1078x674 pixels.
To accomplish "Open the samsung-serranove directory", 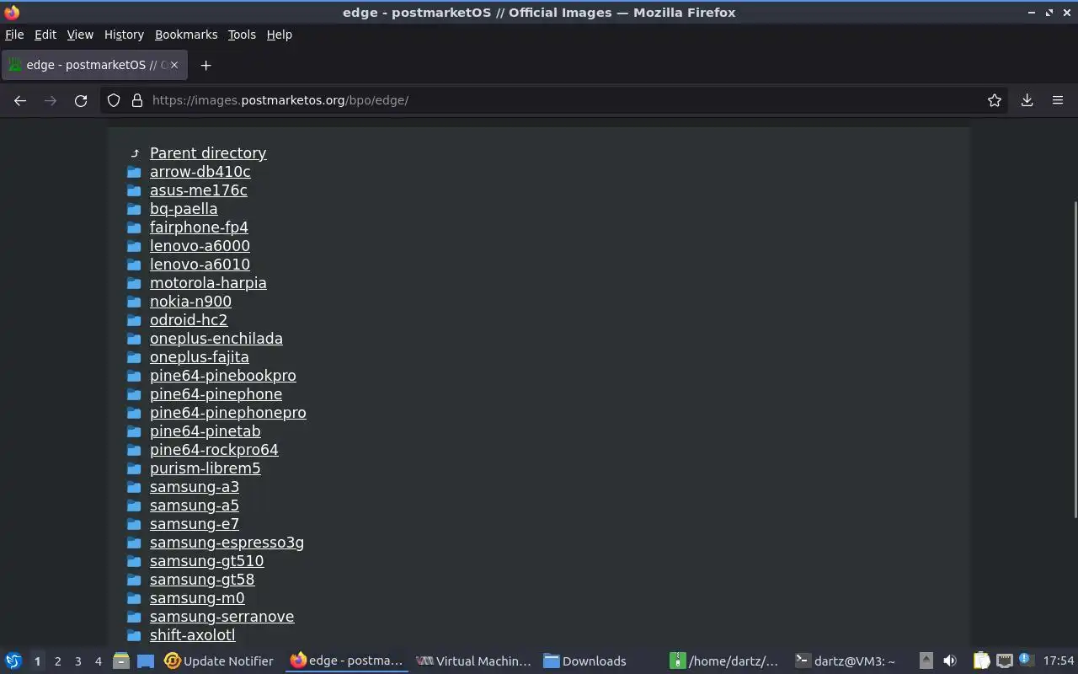I will 221,617.
